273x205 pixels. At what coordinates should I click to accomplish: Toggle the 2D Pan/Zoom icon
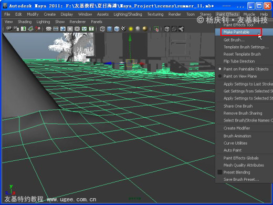[x=37, y=29]
